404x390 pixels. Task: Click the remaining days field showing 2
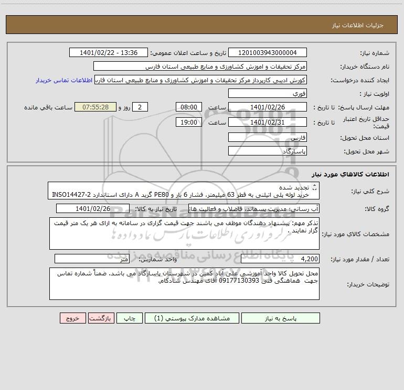(140, 107)
